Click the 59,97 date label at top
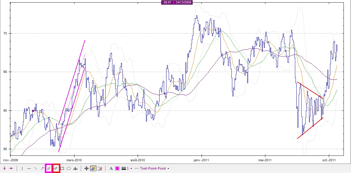The image size is (351, 173). pyautogui.click(x=177, y=2)
